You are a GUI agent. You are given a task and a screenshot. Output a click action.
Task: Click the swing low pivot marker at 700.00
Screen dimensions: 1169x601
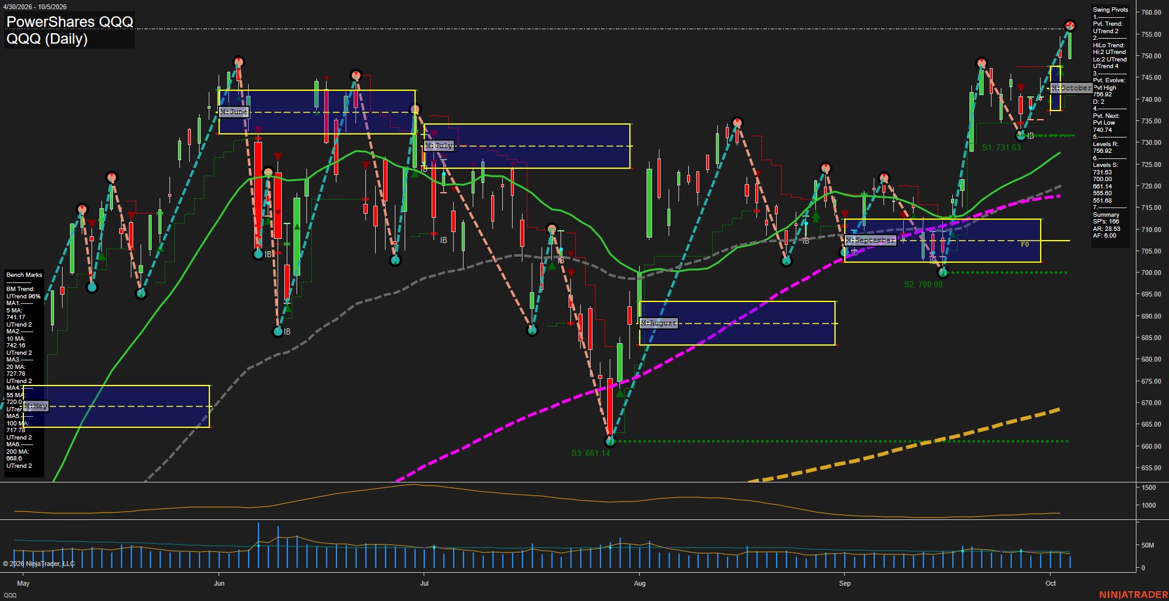(x=944, y=273)
